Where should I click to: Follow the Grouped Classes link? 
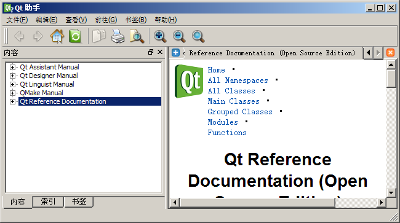[x=240, y=112]
